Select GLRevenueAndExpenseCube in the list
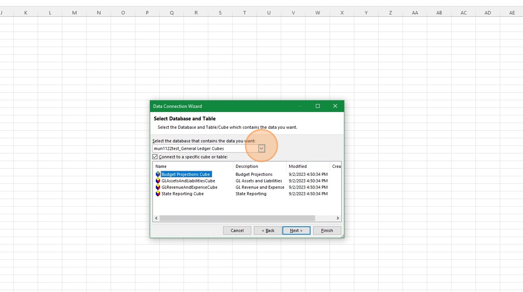523x292 pixels. pos(189,188)
